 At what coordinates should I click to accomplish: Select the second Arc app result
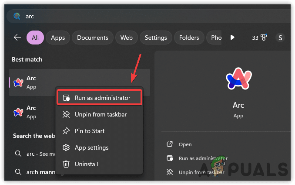[31, 112]
